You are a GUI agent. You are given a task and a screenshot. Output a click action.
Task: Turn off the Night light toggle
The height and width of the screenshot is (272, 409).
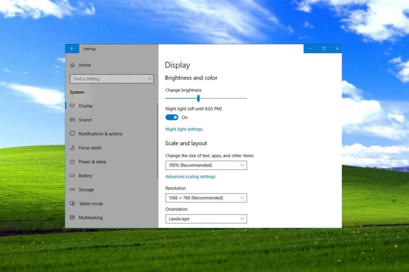172,118
